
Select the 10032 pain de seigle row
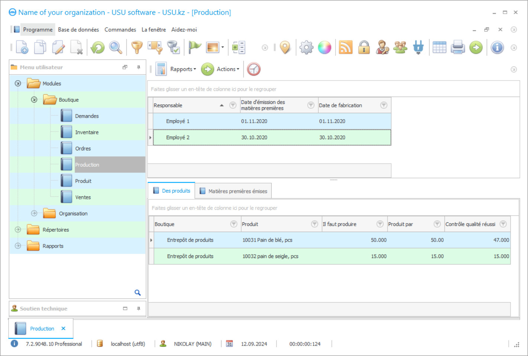(332, 256)
